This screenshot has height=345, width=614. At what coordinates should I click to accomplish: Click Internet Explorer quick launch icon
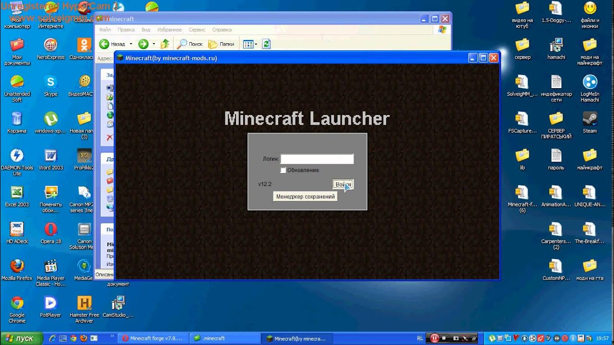tap(53, 338)
